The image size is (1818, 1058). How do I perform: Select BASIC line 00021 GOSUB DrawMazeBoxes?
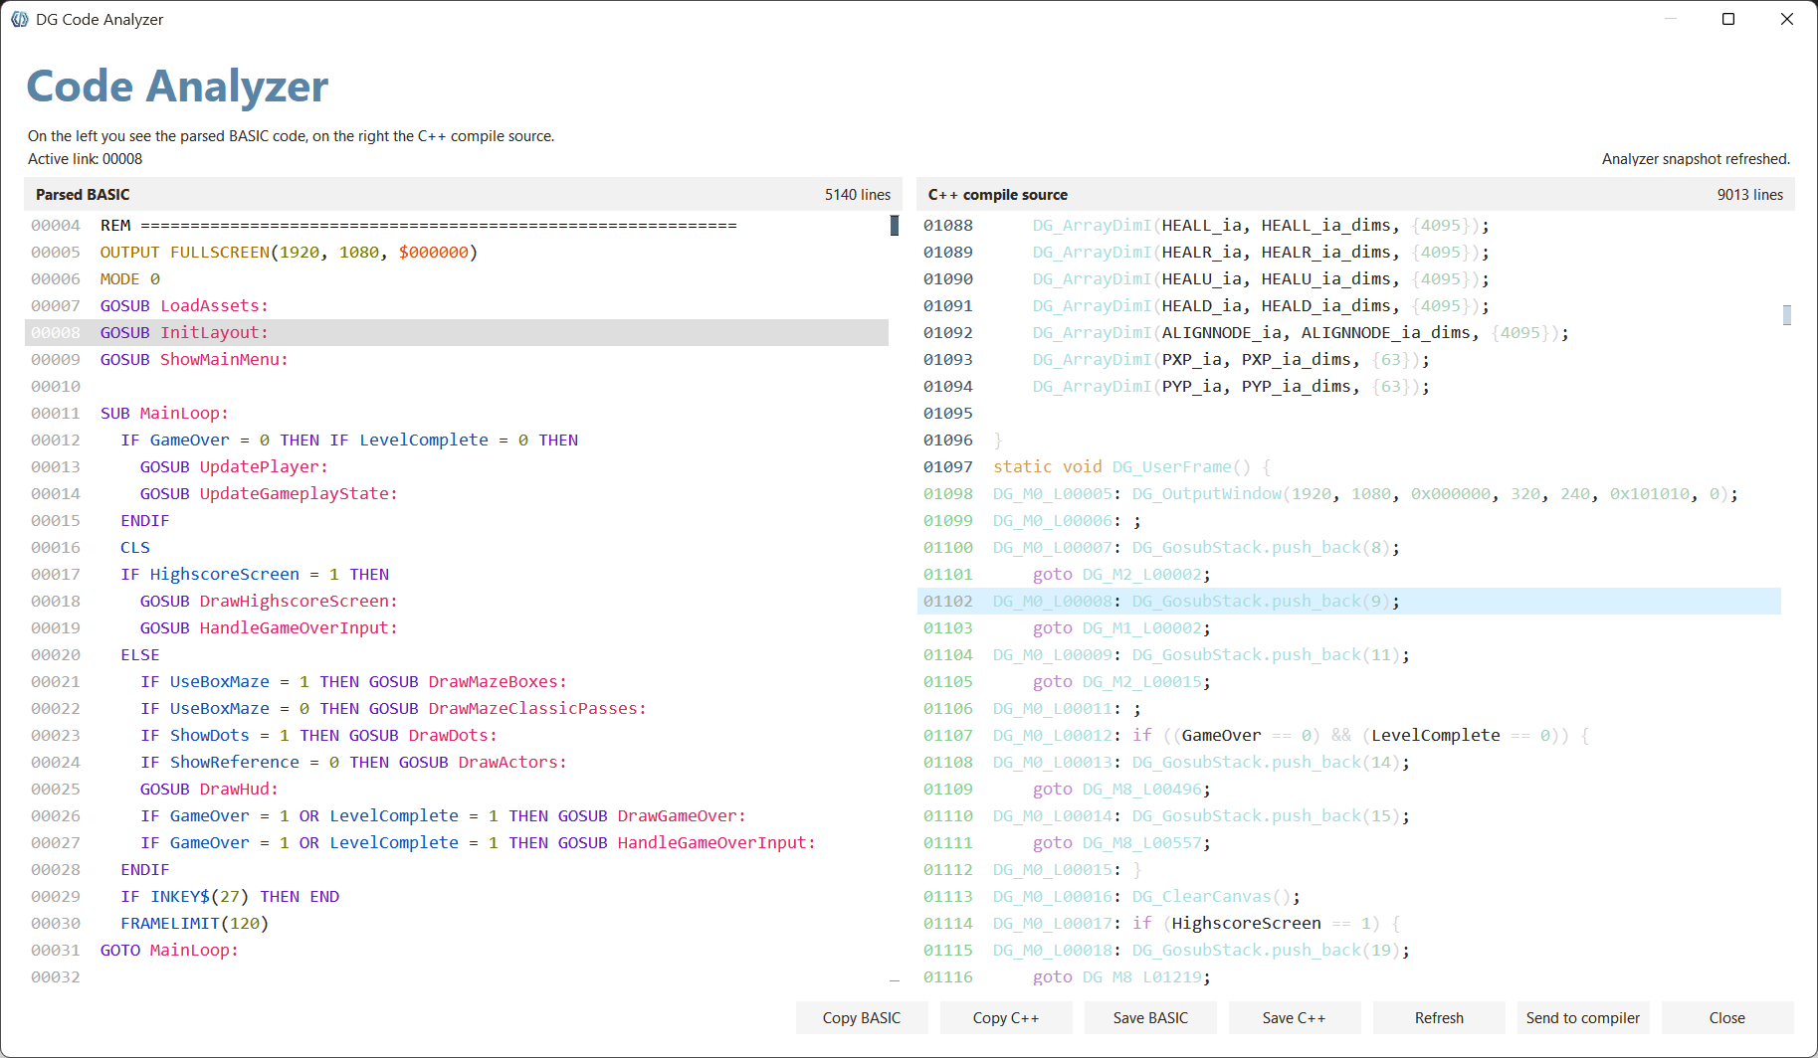[457, 681]
